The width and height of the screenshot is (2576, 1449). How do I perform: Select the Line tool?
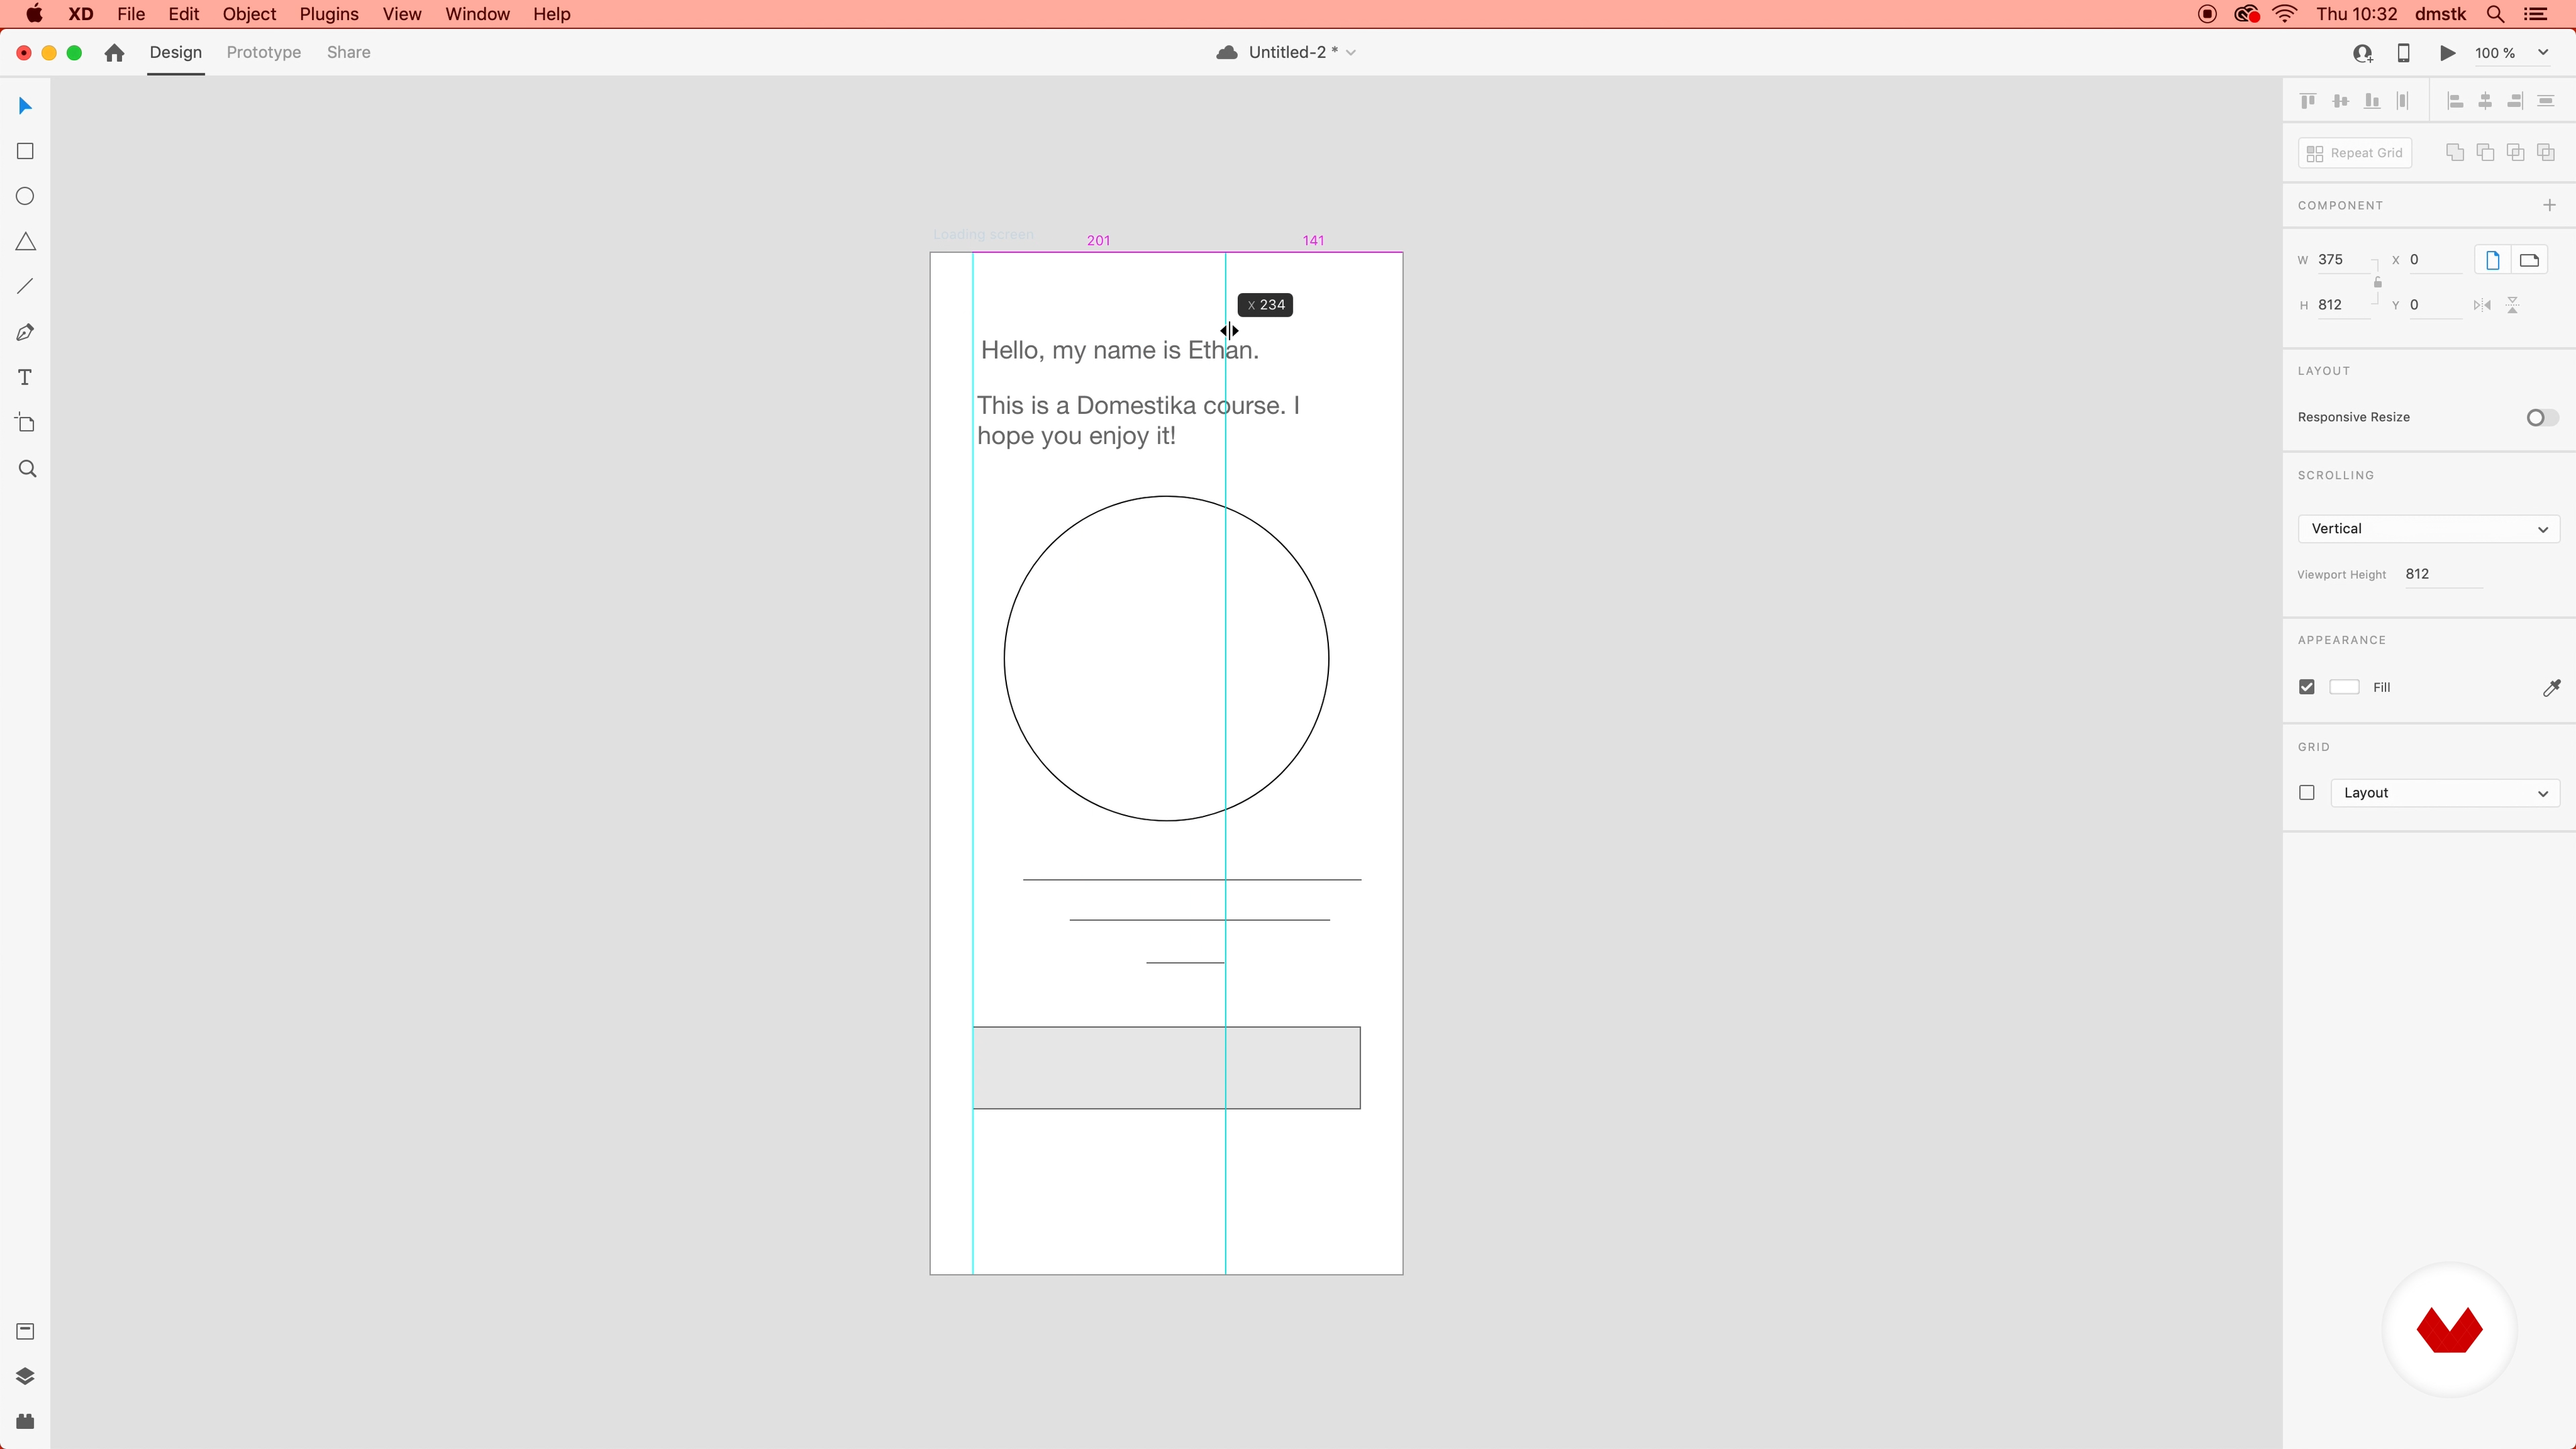pos(26,287)
